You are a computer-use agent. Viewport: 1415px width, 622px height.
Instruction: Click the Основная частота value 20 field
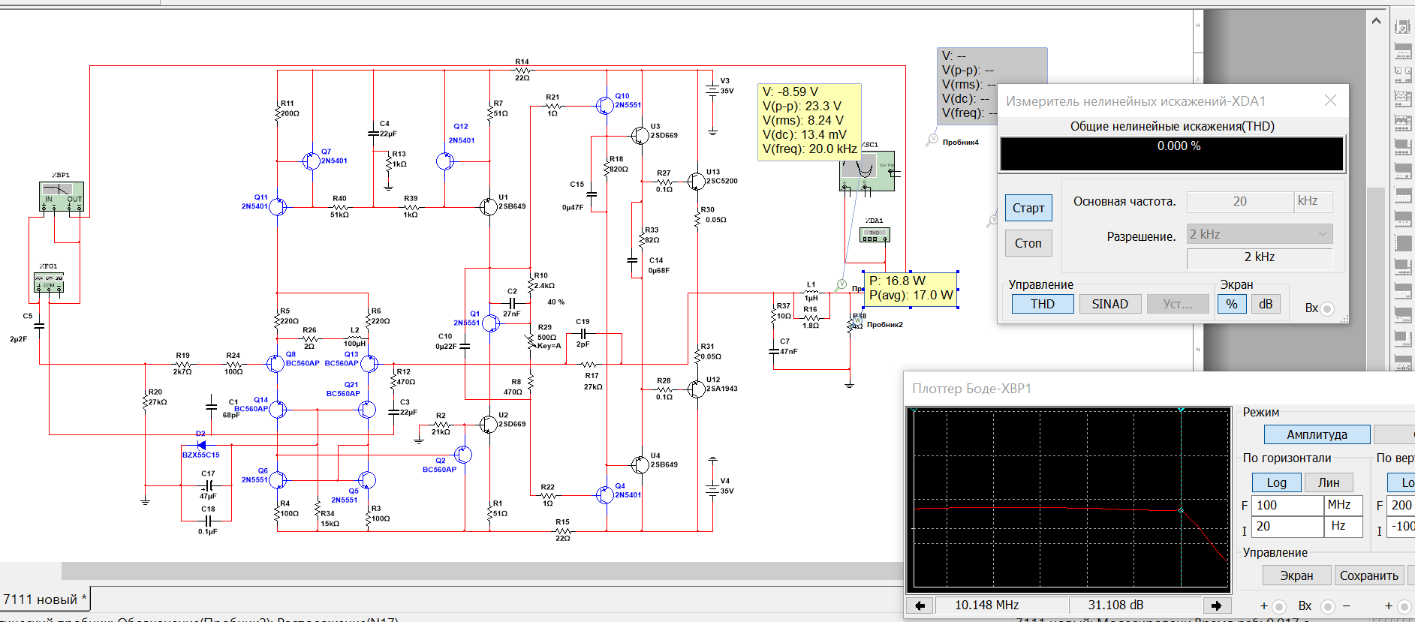[1240, 201]
